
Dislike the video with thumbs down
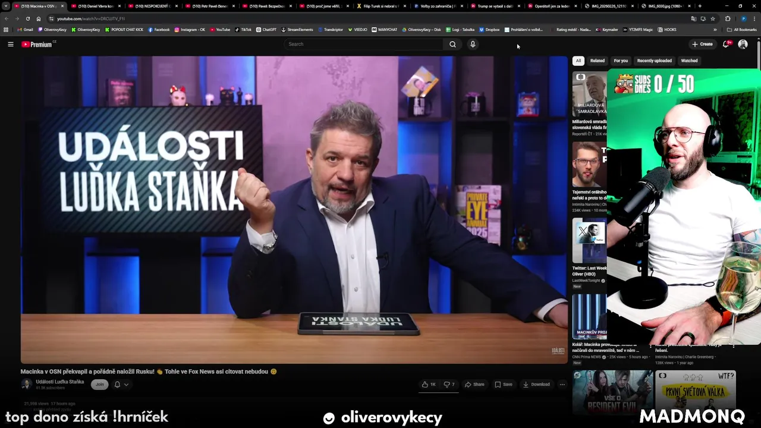(x=449, y=385)
